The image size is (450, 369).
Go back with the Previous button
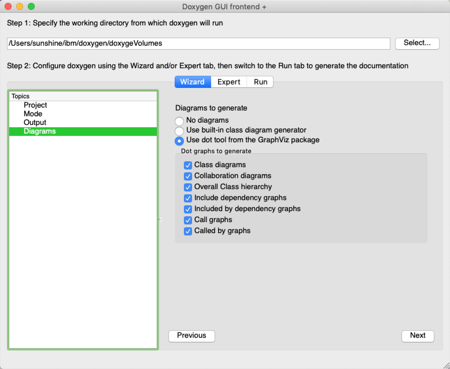click(191, 336)
